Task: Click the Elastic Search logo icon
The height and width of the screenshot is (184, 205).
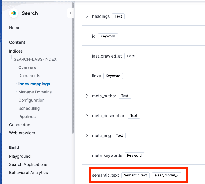Action: coord(13,13)
